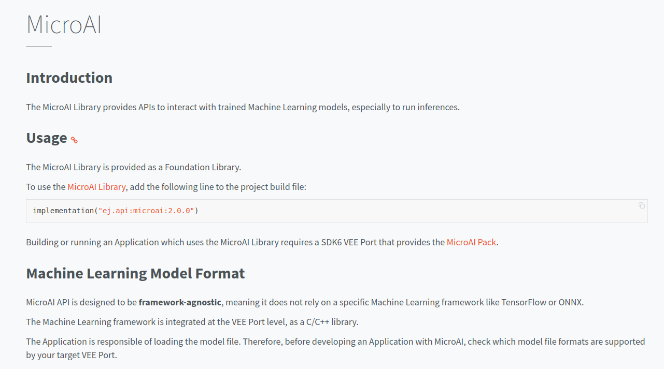
Task: Click the "ej.api:microai:2.0.0" string in code
Action: point(146,211)
